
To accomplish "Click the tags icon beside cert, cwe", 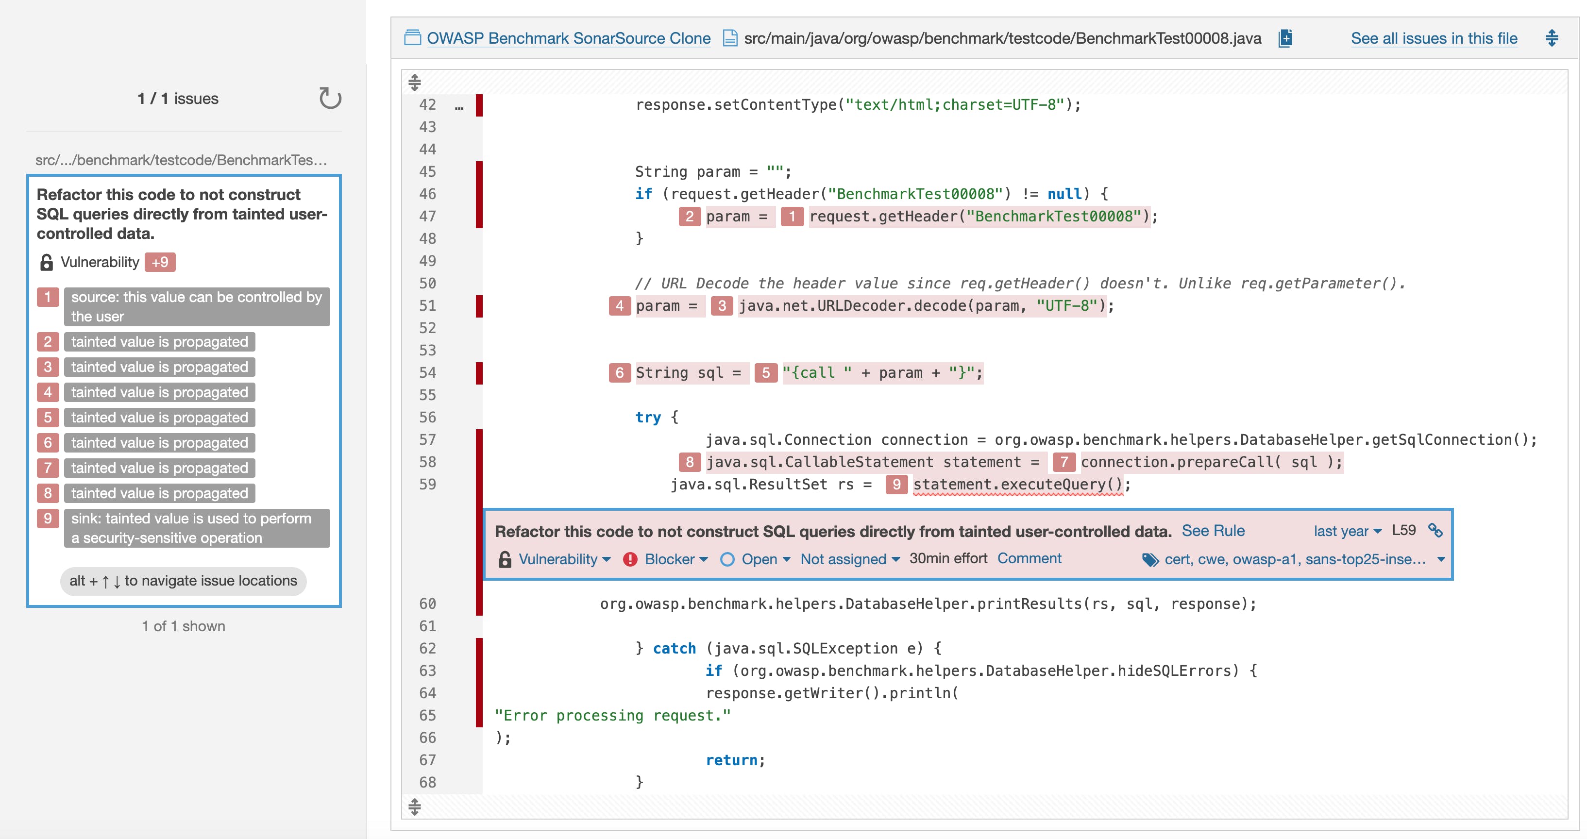I will (1149, 559).
